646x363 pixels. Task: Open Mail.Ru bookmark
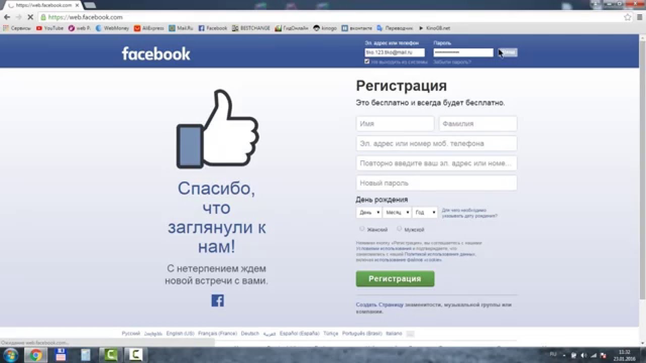[181, 28]
